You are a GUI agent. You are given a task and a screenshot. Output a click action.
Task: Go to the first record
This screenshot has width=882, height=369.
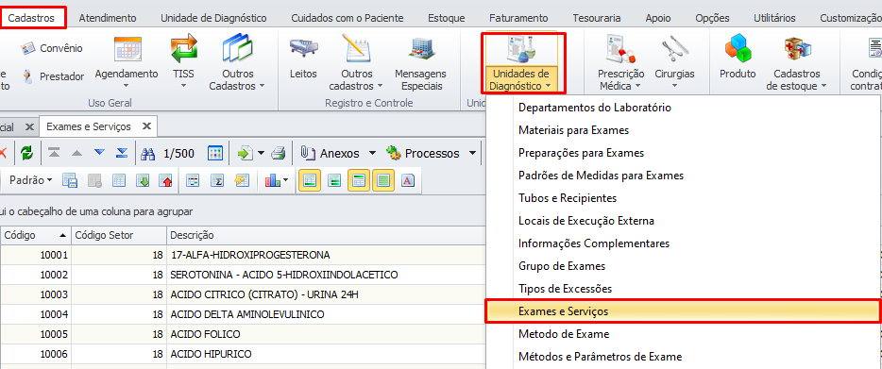[54, 153]
